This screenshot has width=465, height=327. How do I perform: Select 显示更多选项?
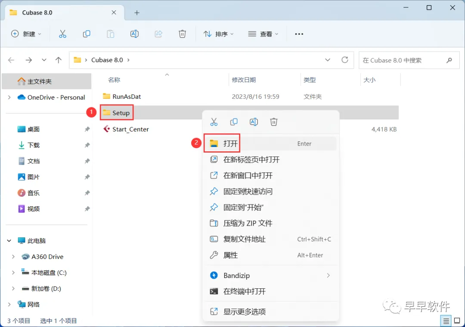(x=270, y=312)
